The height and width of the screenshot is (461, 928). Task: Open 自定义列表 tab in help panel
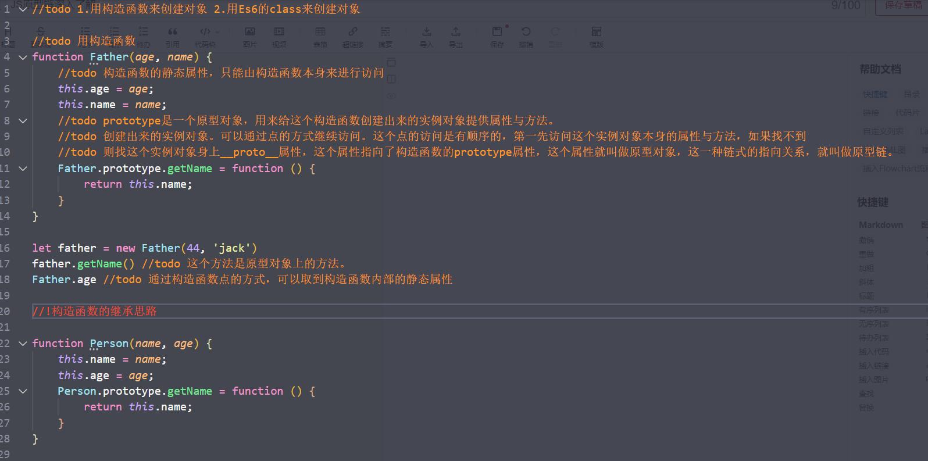(x=883, y=131)
